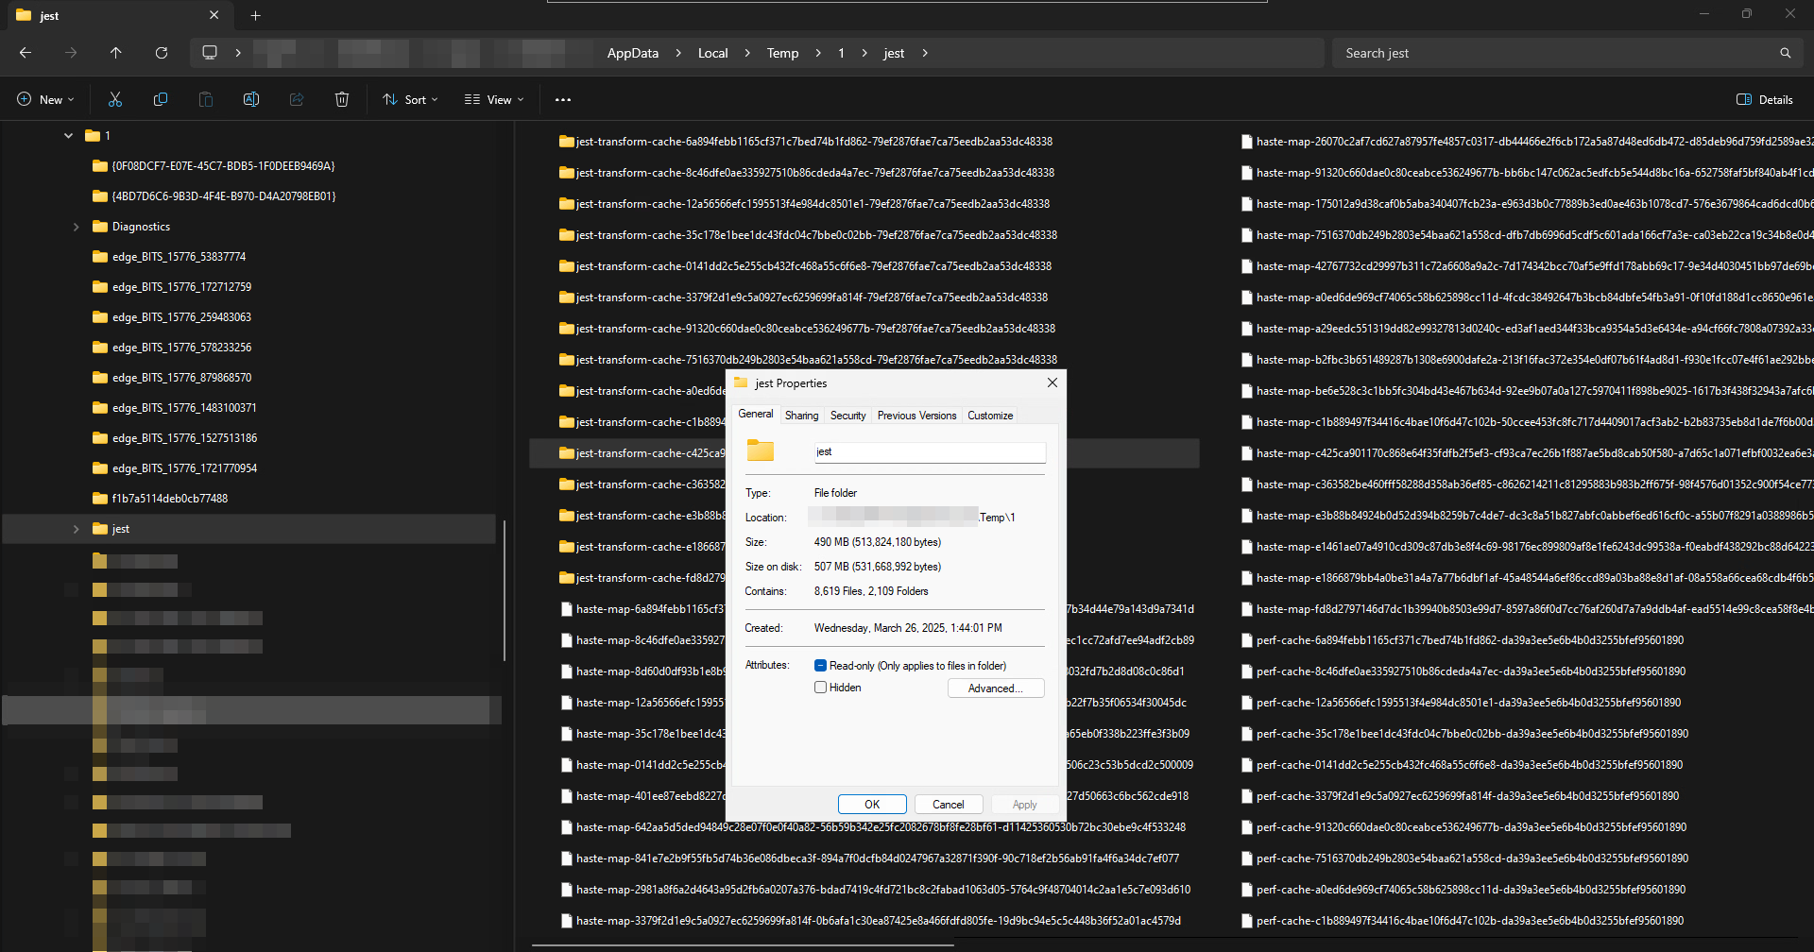Open the Previous Versions tab
Viewport: 1814px width, 952px height.
tap(916, 416)
